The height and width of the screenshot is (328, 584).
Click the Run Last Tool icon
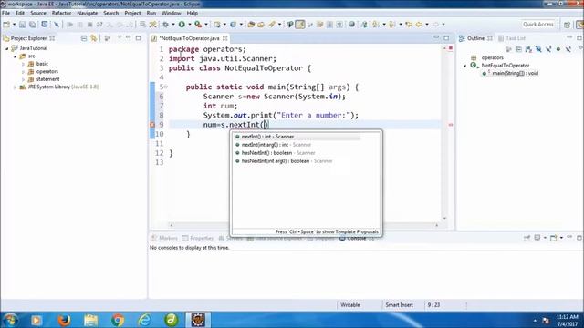click(x=198, y=25)
